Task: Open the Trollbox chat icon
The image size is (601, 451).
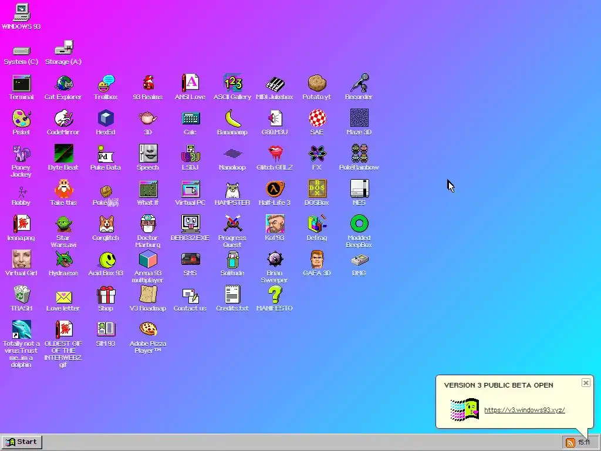Action: (106, 83)
